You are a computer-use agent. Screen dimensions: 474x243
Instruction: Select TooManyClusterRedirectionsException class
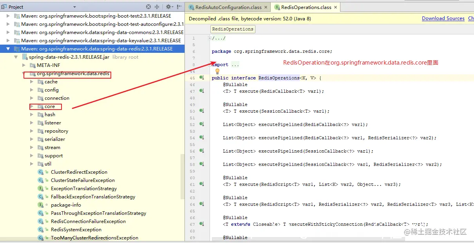[x=94, y=238]
